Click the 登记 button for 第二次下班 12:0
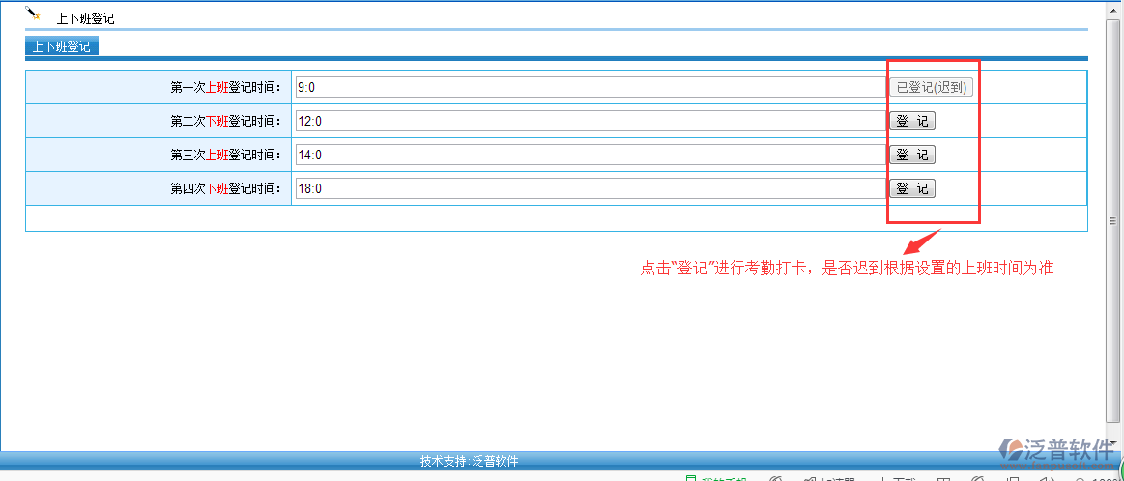The width and height of the screenshot is (1124, 481). (911, 121)
